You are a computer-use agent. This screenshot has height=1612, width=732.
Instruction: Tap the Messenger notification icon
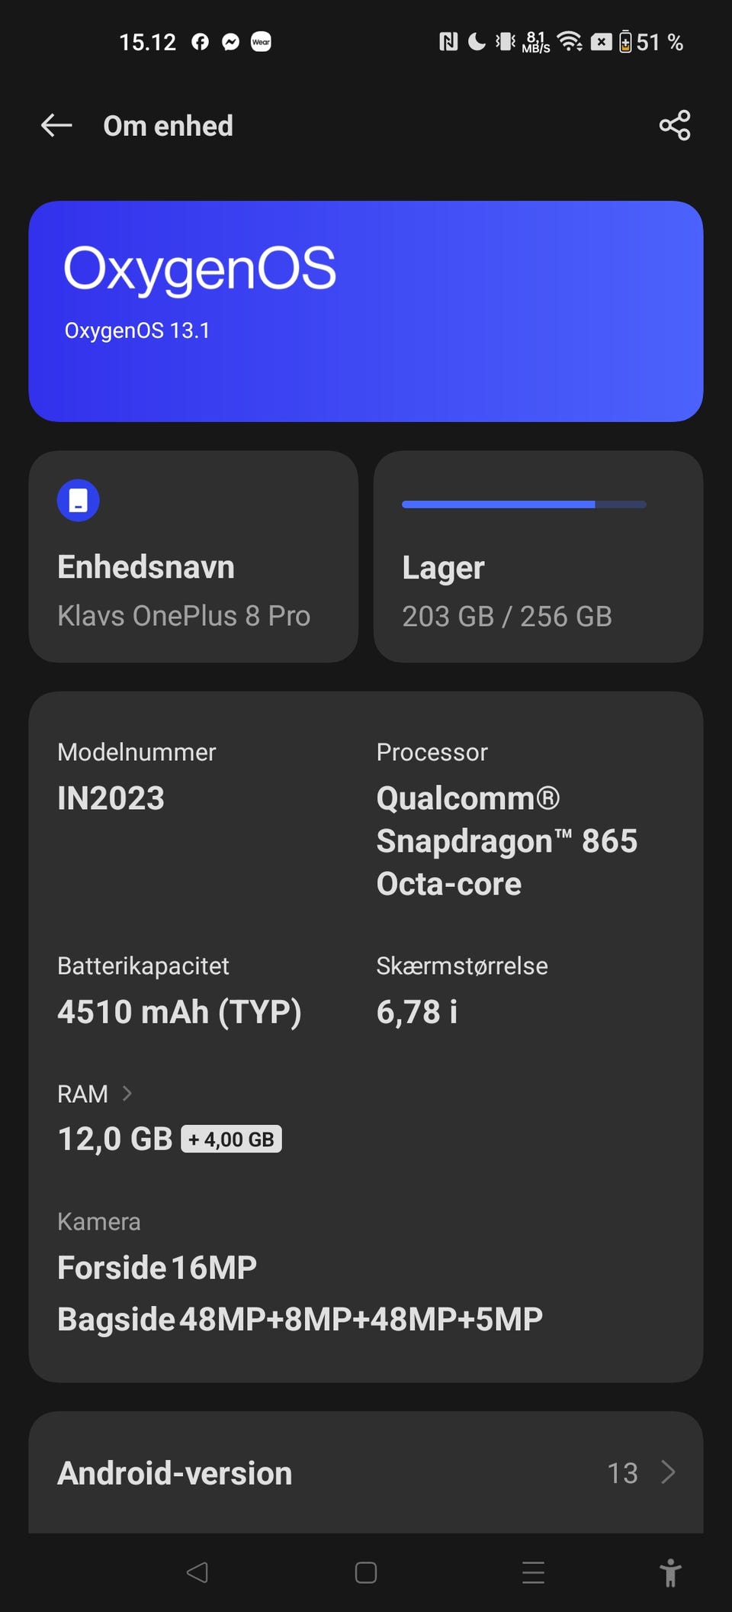230,42
